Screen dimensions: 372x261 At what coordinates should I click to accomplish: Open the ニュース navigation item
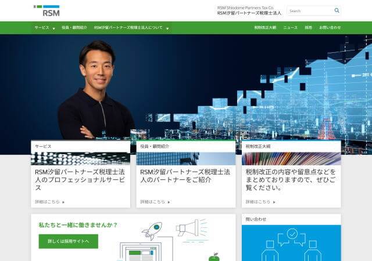coord(291,27)
